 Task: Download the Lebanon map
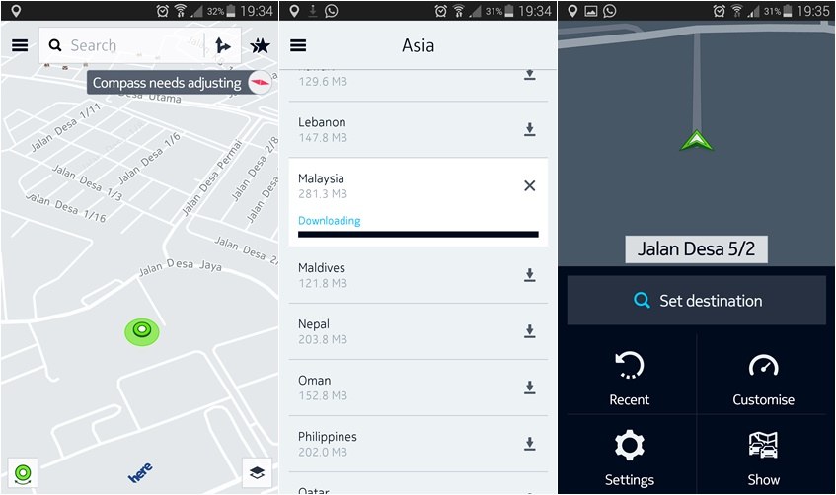(x=529, y=129)
